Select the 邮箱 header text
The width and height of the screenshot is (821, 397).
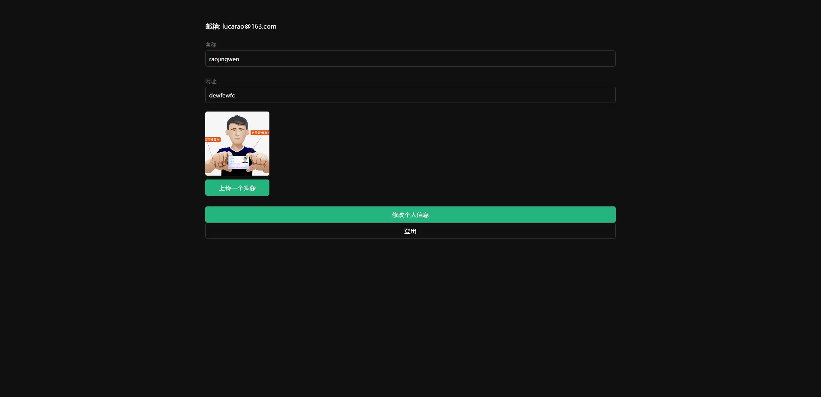[213, 26]
